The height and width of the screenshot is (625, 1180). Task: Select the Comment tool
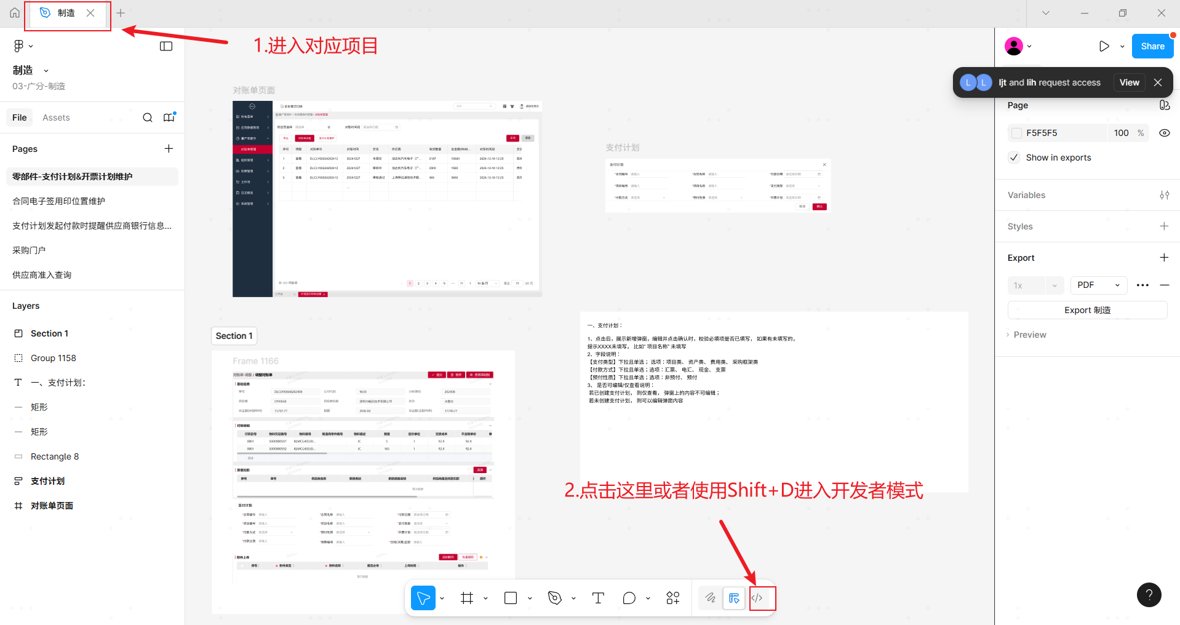click(x=629, y=598)
